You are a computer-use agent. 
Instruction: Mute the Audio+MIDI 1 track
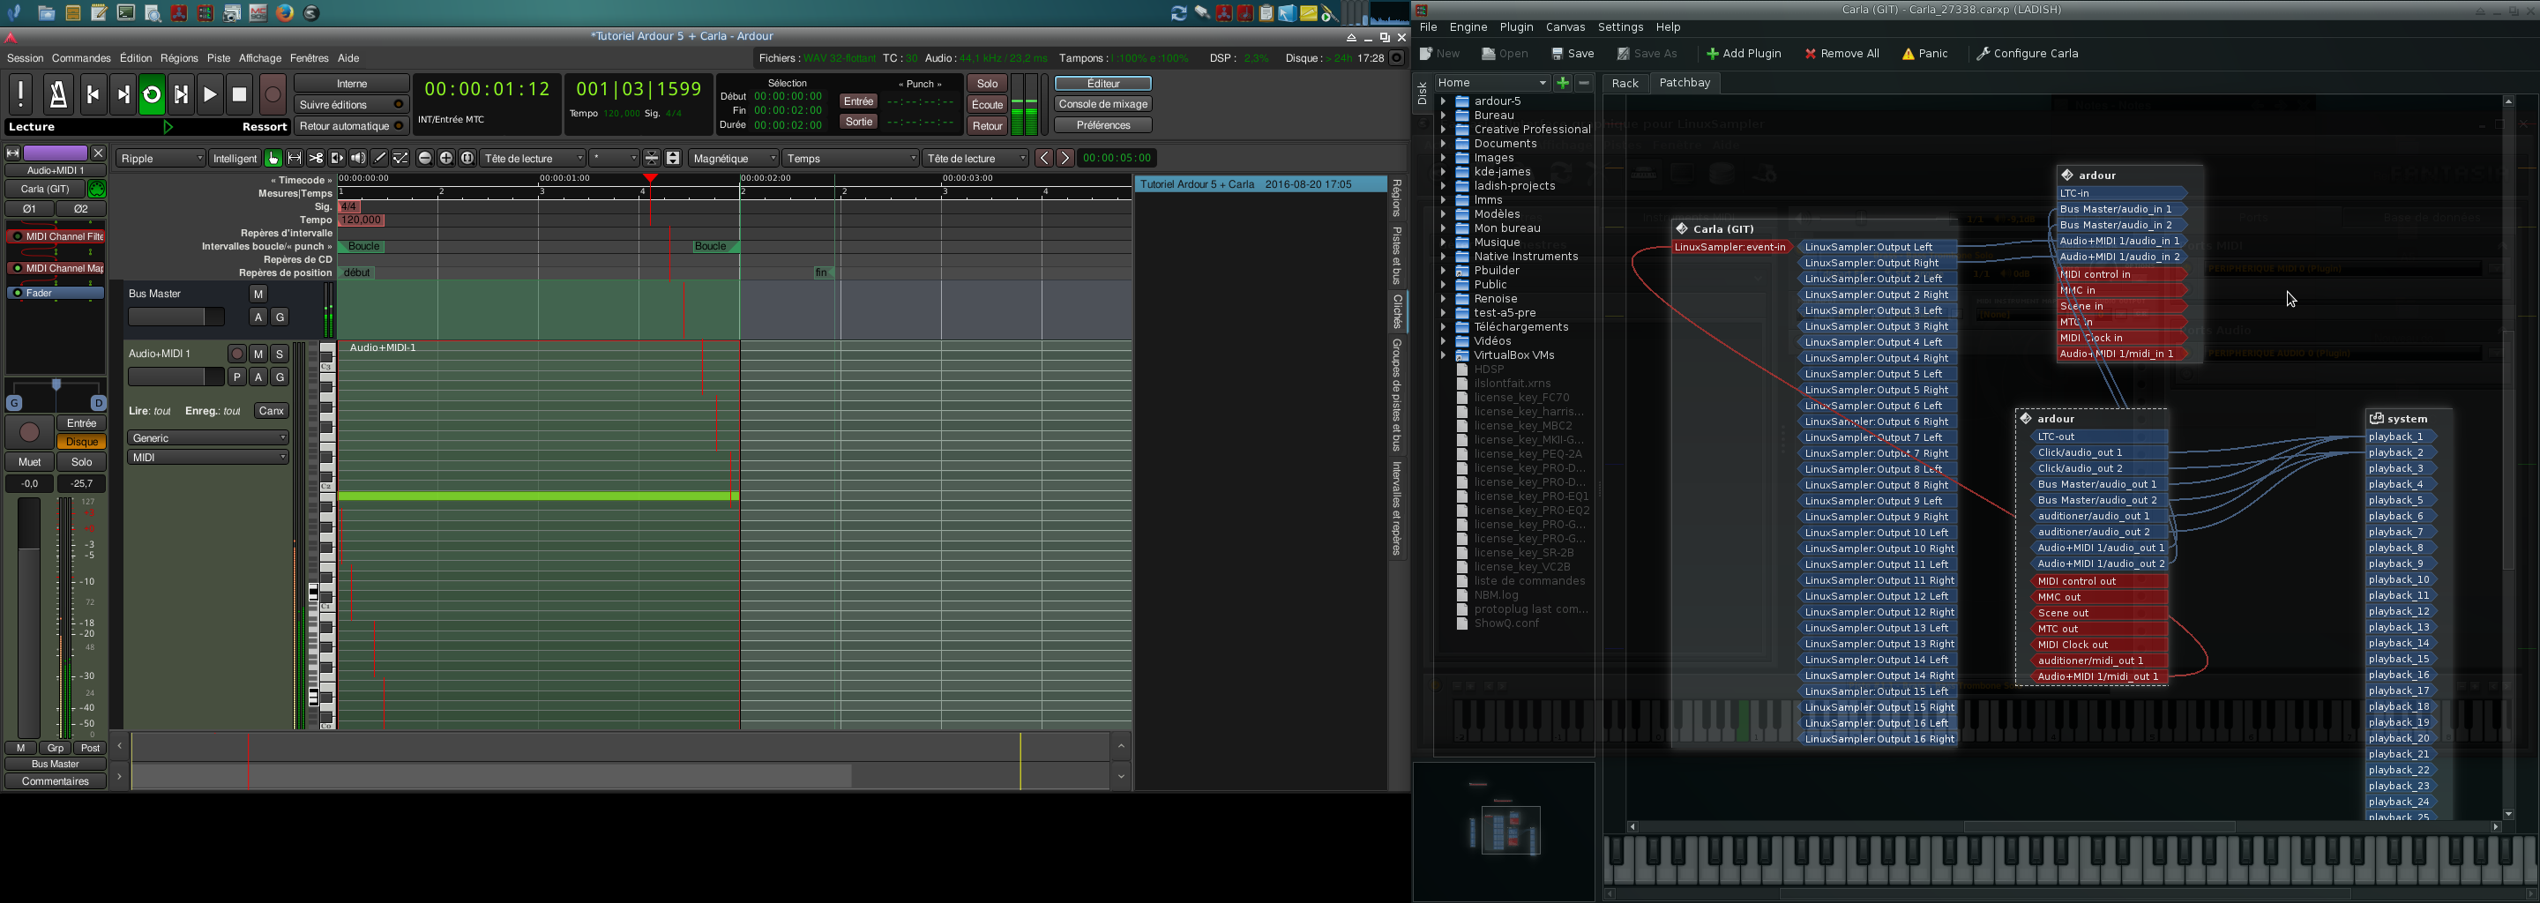click(x=258, y=354)
